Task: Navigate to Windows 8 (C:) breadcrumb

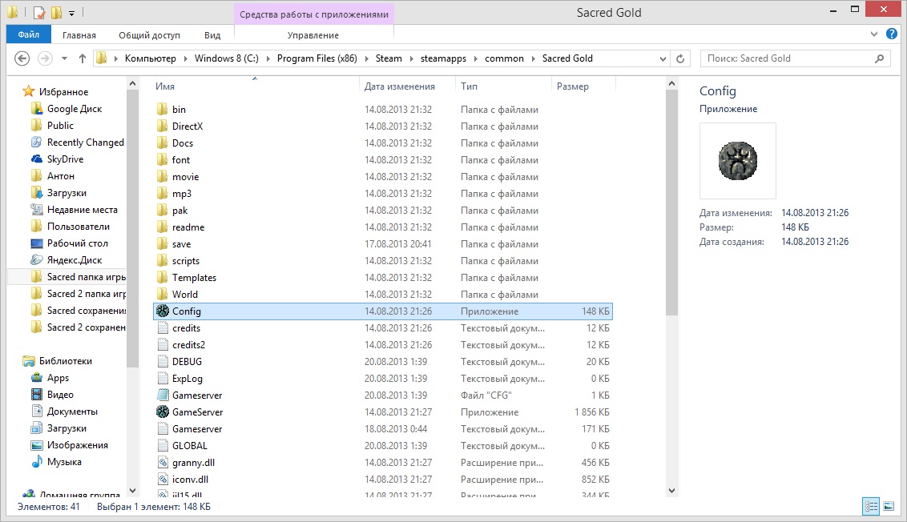Action: coord(226,58)
